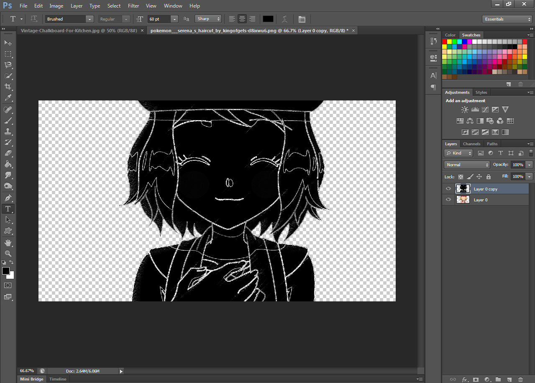The height and width of the screenshot is (383, 535).
Task: Switch to Vintage-Chalkboard-For-Kitchen.jpg document tab
Action: 79,31
